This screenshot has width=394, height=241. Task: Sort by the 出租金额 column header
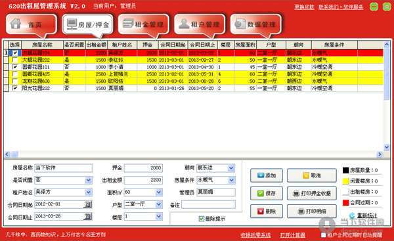click(97, 45)
